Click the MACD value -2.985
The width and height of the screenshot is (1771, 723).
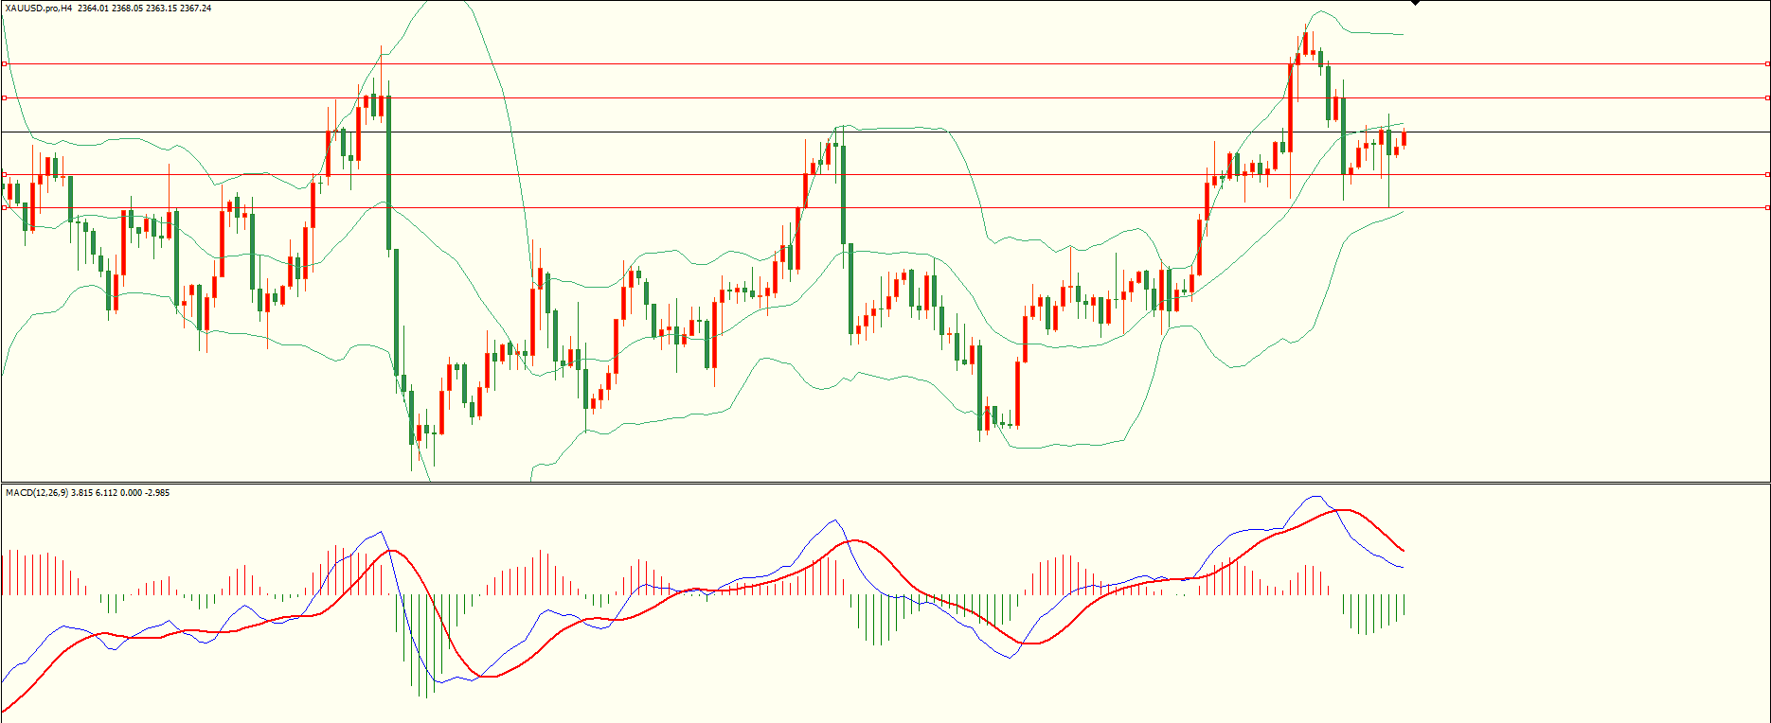157,493
